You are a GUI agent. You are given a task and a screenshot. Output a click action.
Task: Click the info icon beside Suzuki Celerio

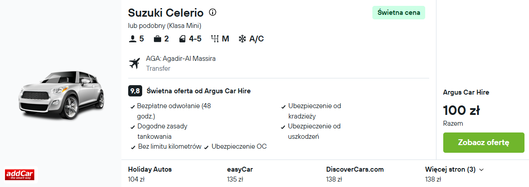pos(213,12)
